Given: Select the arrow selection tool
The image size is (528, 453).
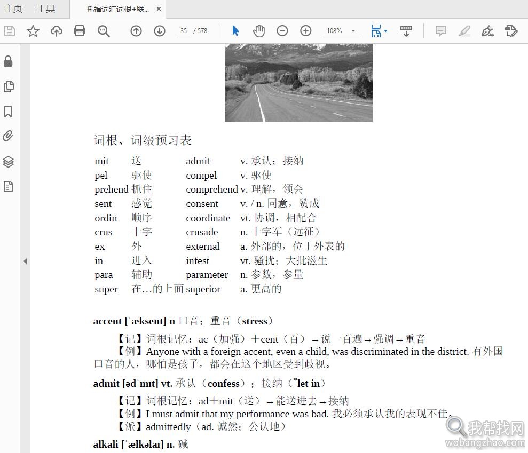Looking at the screenshot, I should click(236, 30).
